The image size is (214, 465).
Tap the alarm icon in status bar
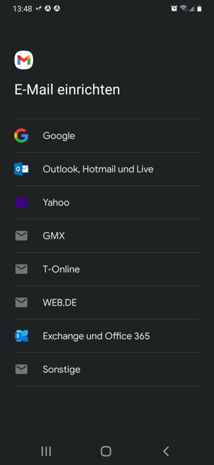coord(174,9)
